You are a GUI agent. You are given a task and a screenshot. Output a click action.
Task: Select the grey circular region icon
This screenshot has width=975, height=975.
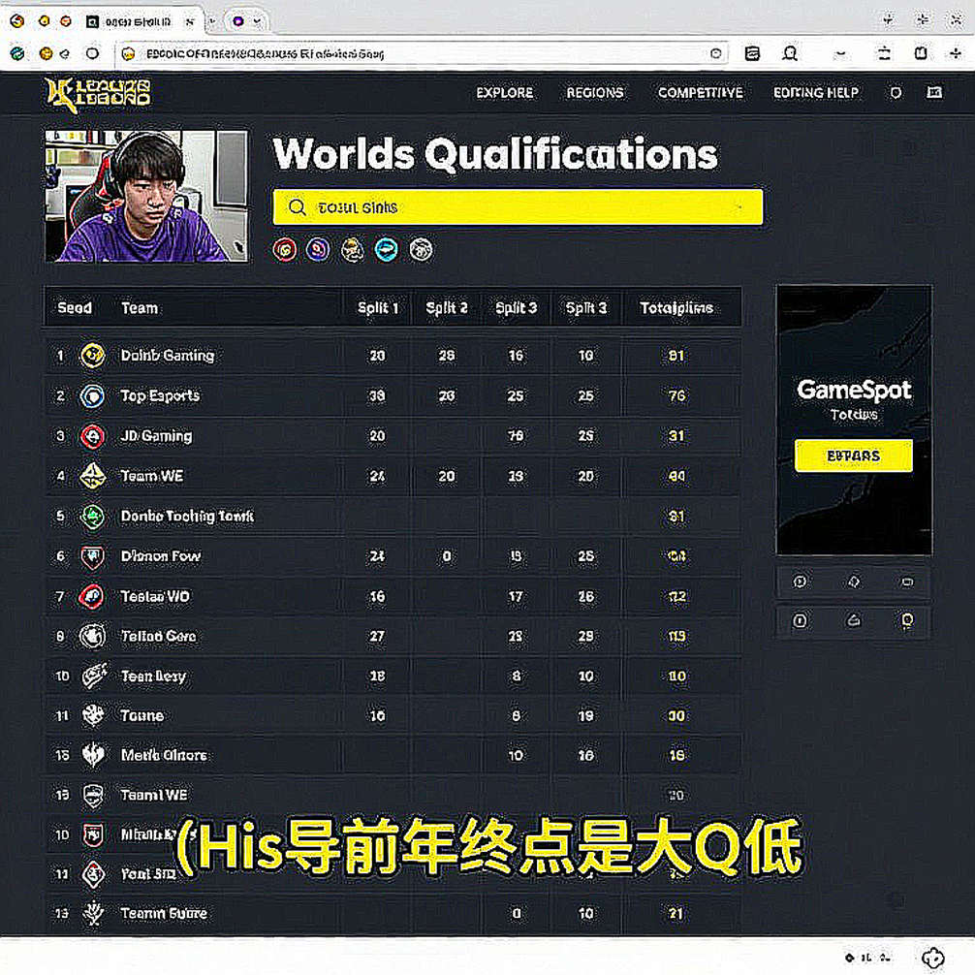pyautogui.click(x=421, y=250)
